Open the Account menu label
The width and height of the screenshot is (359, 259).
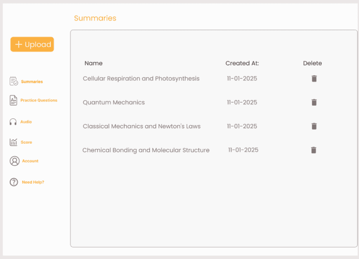[30, 161]
